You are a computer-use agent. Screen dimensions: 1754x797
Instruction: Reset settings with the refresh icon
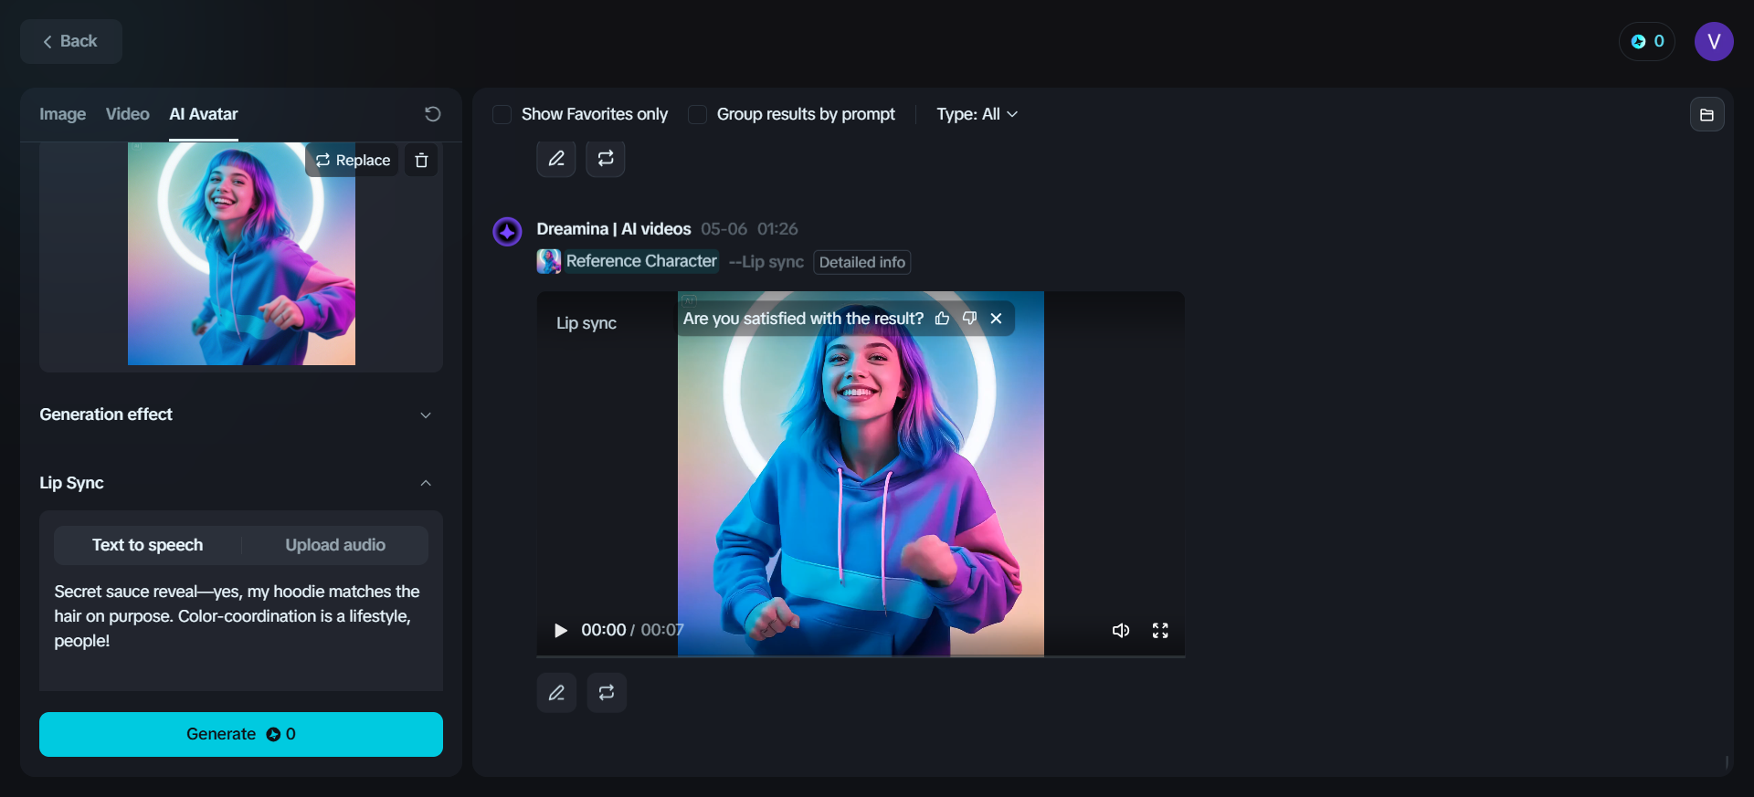tap(433, 114)
